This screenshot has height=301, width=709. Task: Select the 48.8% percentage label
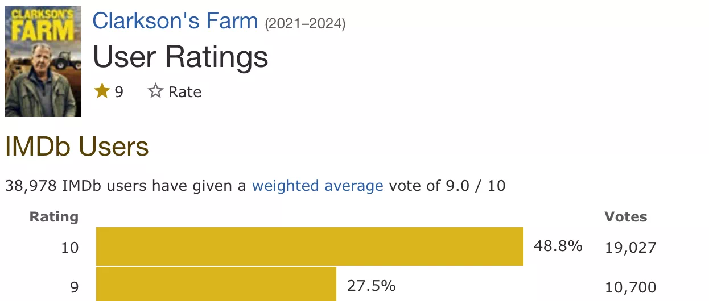[x=558, y=246]
